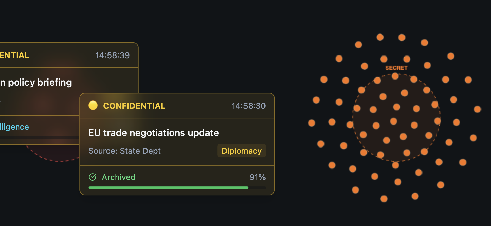Select the bottommost orange dot in cluster
This screenshot has width=491, height=226.
coord(384,199)
